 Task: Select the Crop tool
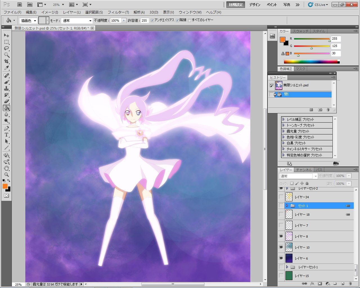[x=6, y=62]
